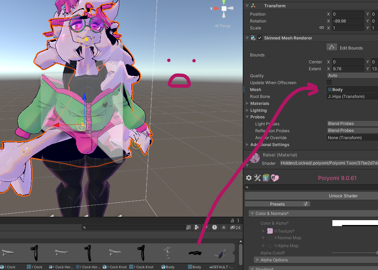Click the Ralsei material preview sphere
The width and height of the screenshot is (378, 270).
click(x=255, y=158)
